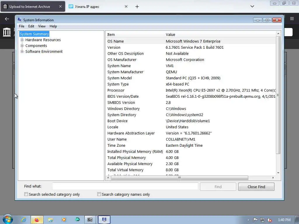Click the Item column header
Image resolution: width=299 pixels, height=224 pixels.
click(x=135, y=34)
